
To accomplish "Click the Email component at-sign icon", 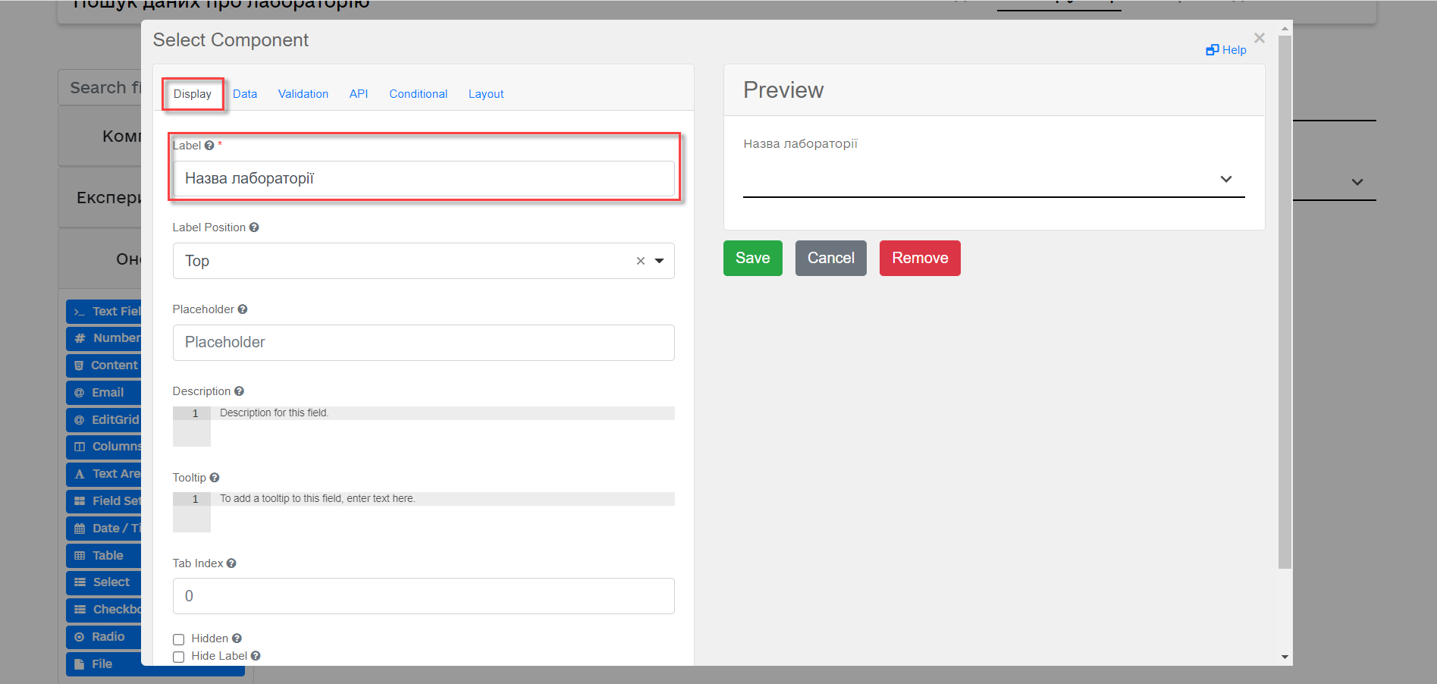I will tap(79, 393).
